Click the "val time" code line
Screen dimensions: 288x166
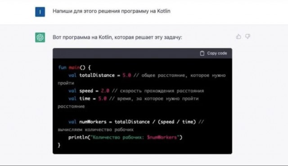pos(133,98)
